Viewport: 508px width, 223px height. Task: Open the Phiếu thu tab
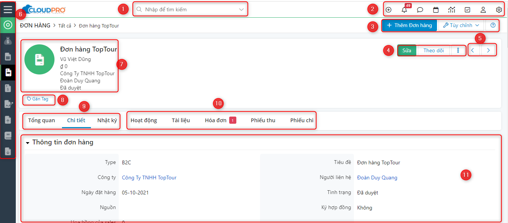click(263, 120)
